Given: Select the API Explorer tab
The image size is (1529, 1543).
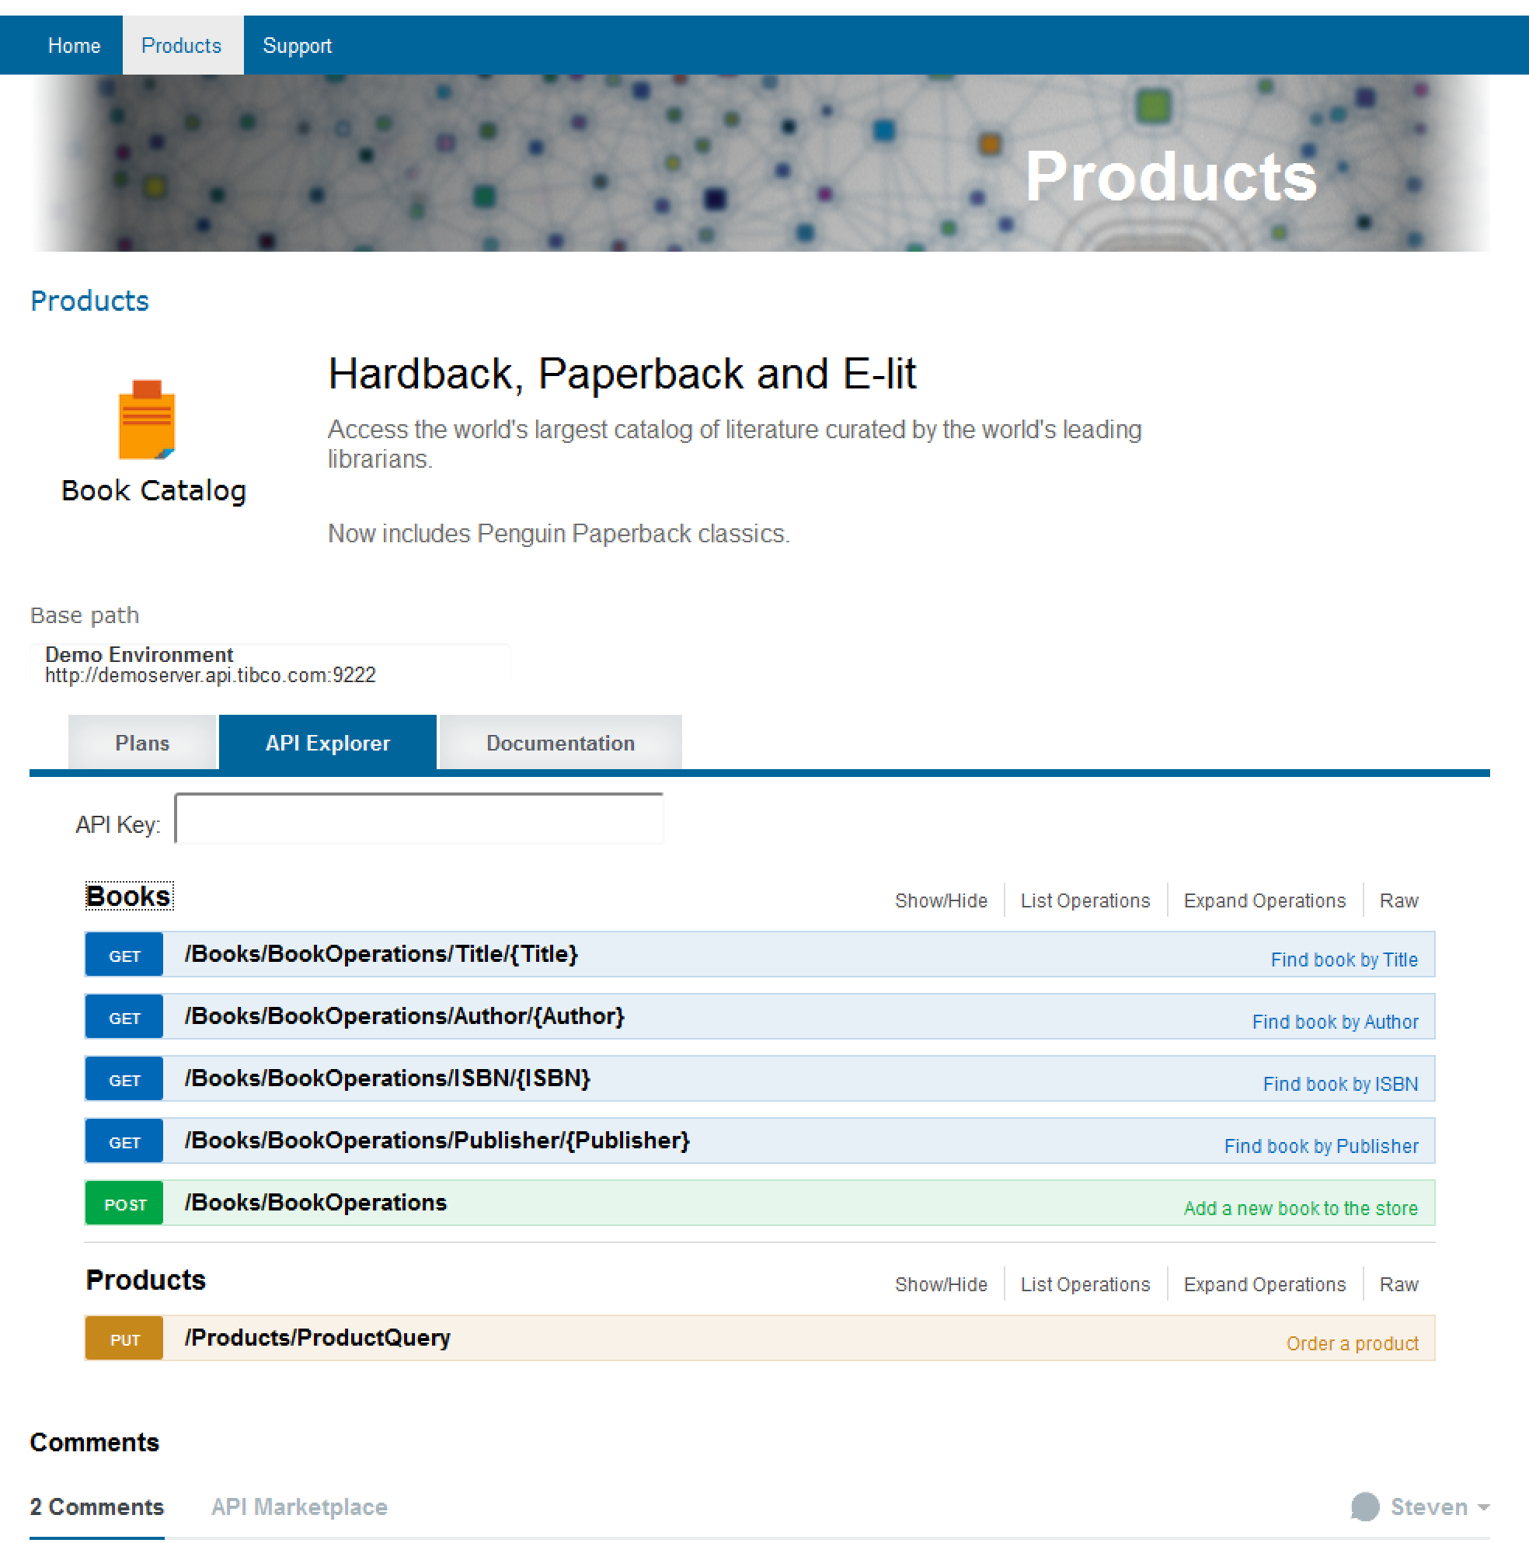Looking at the screenshot, I should [328, 743].
